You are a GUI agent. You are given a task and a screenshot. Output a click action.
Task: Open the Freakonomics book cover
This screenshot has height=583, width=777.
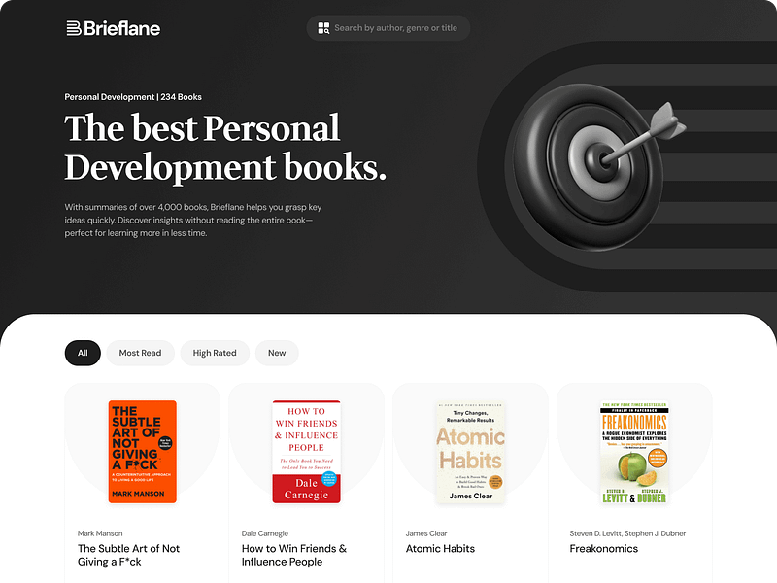click(x=634, y=452)
